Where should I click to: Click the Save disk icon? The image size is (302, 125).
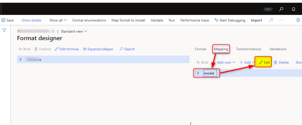(x=4, y=20)
